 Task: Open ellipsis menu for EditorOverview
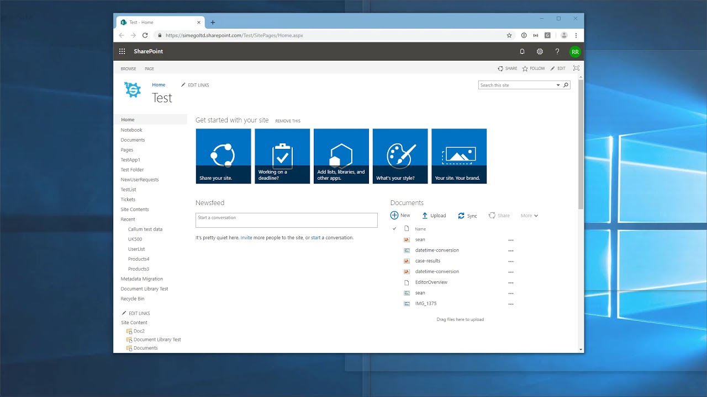511,282
